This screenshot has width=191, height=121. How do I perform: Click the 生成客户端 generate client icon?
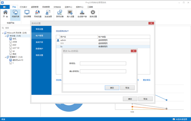[x=82, y=14]
